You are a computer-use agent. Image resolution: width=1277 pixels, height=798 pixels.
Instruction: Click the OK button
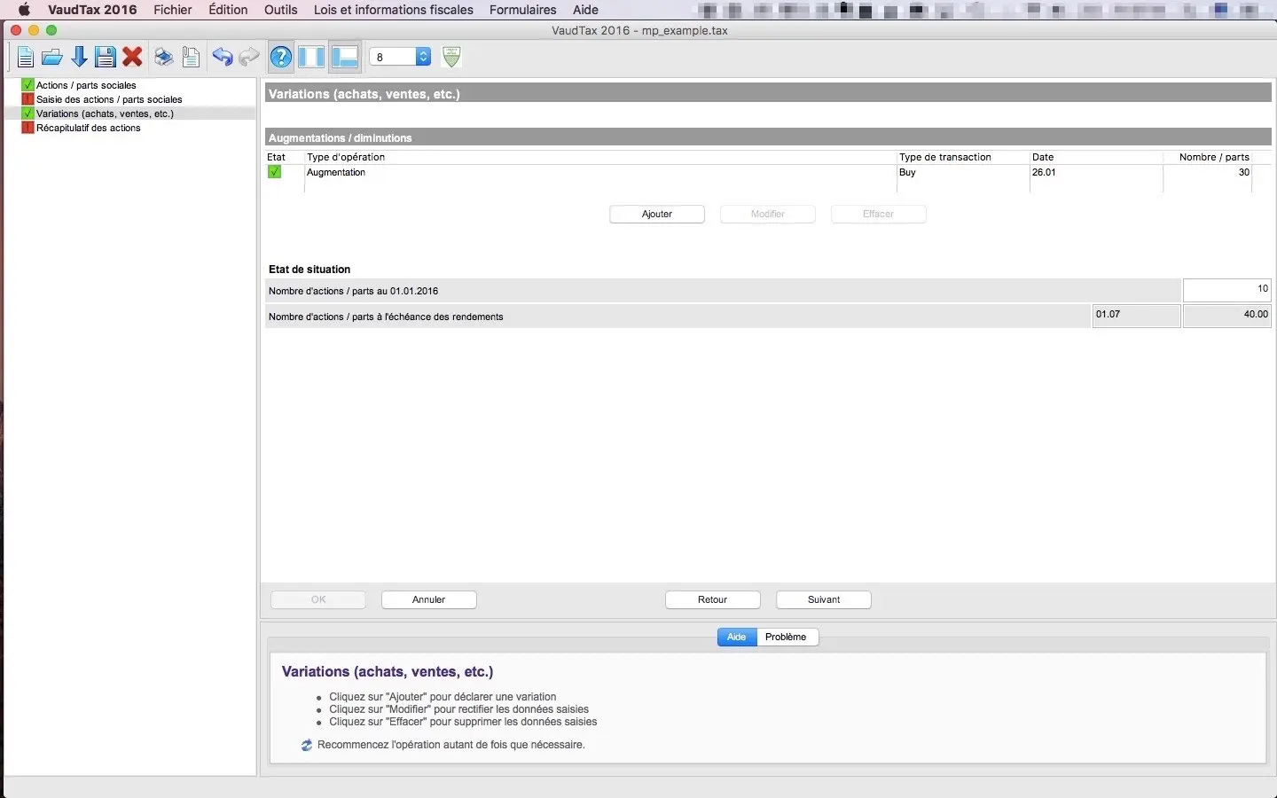click(318, 599)
